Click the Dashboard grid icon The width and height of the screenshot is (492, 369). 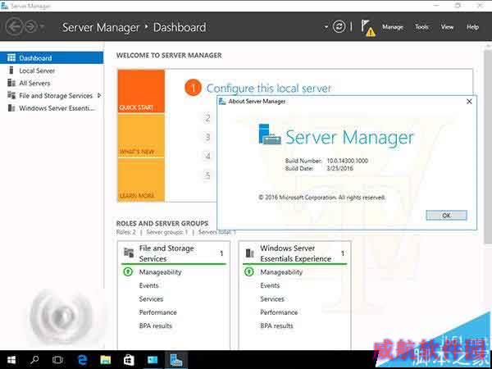(11, 57)
